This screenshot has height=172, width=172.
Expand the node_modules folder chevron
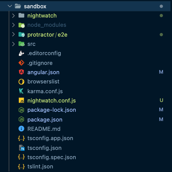click(13, 25)
